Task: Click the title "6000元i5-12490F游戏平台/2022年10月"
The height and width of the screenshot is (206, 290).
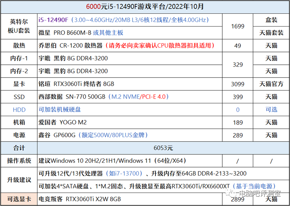Action: pyautogui.click(x=145, y=7)
